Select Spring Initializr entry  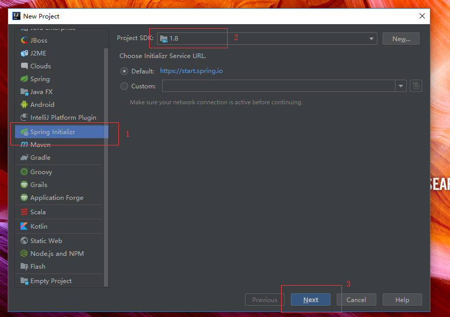(62, 132)
